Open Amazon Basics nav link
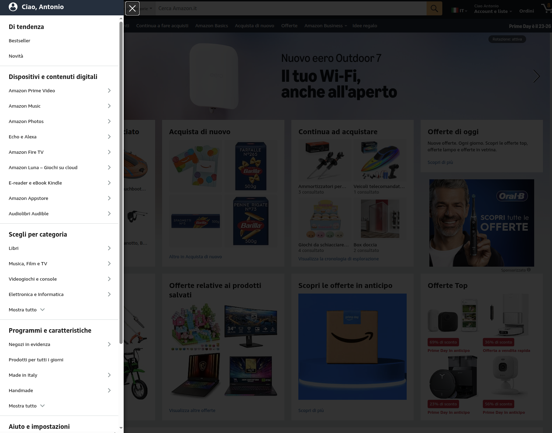 pos(212,26)
